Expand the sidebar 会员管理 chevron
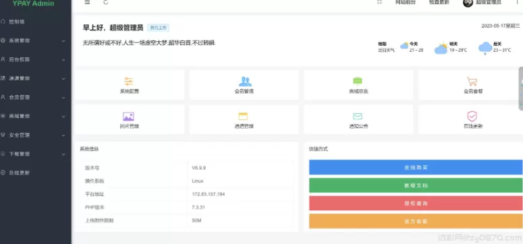The height and width of the screenshot is (244, 523). click(63, 97)
